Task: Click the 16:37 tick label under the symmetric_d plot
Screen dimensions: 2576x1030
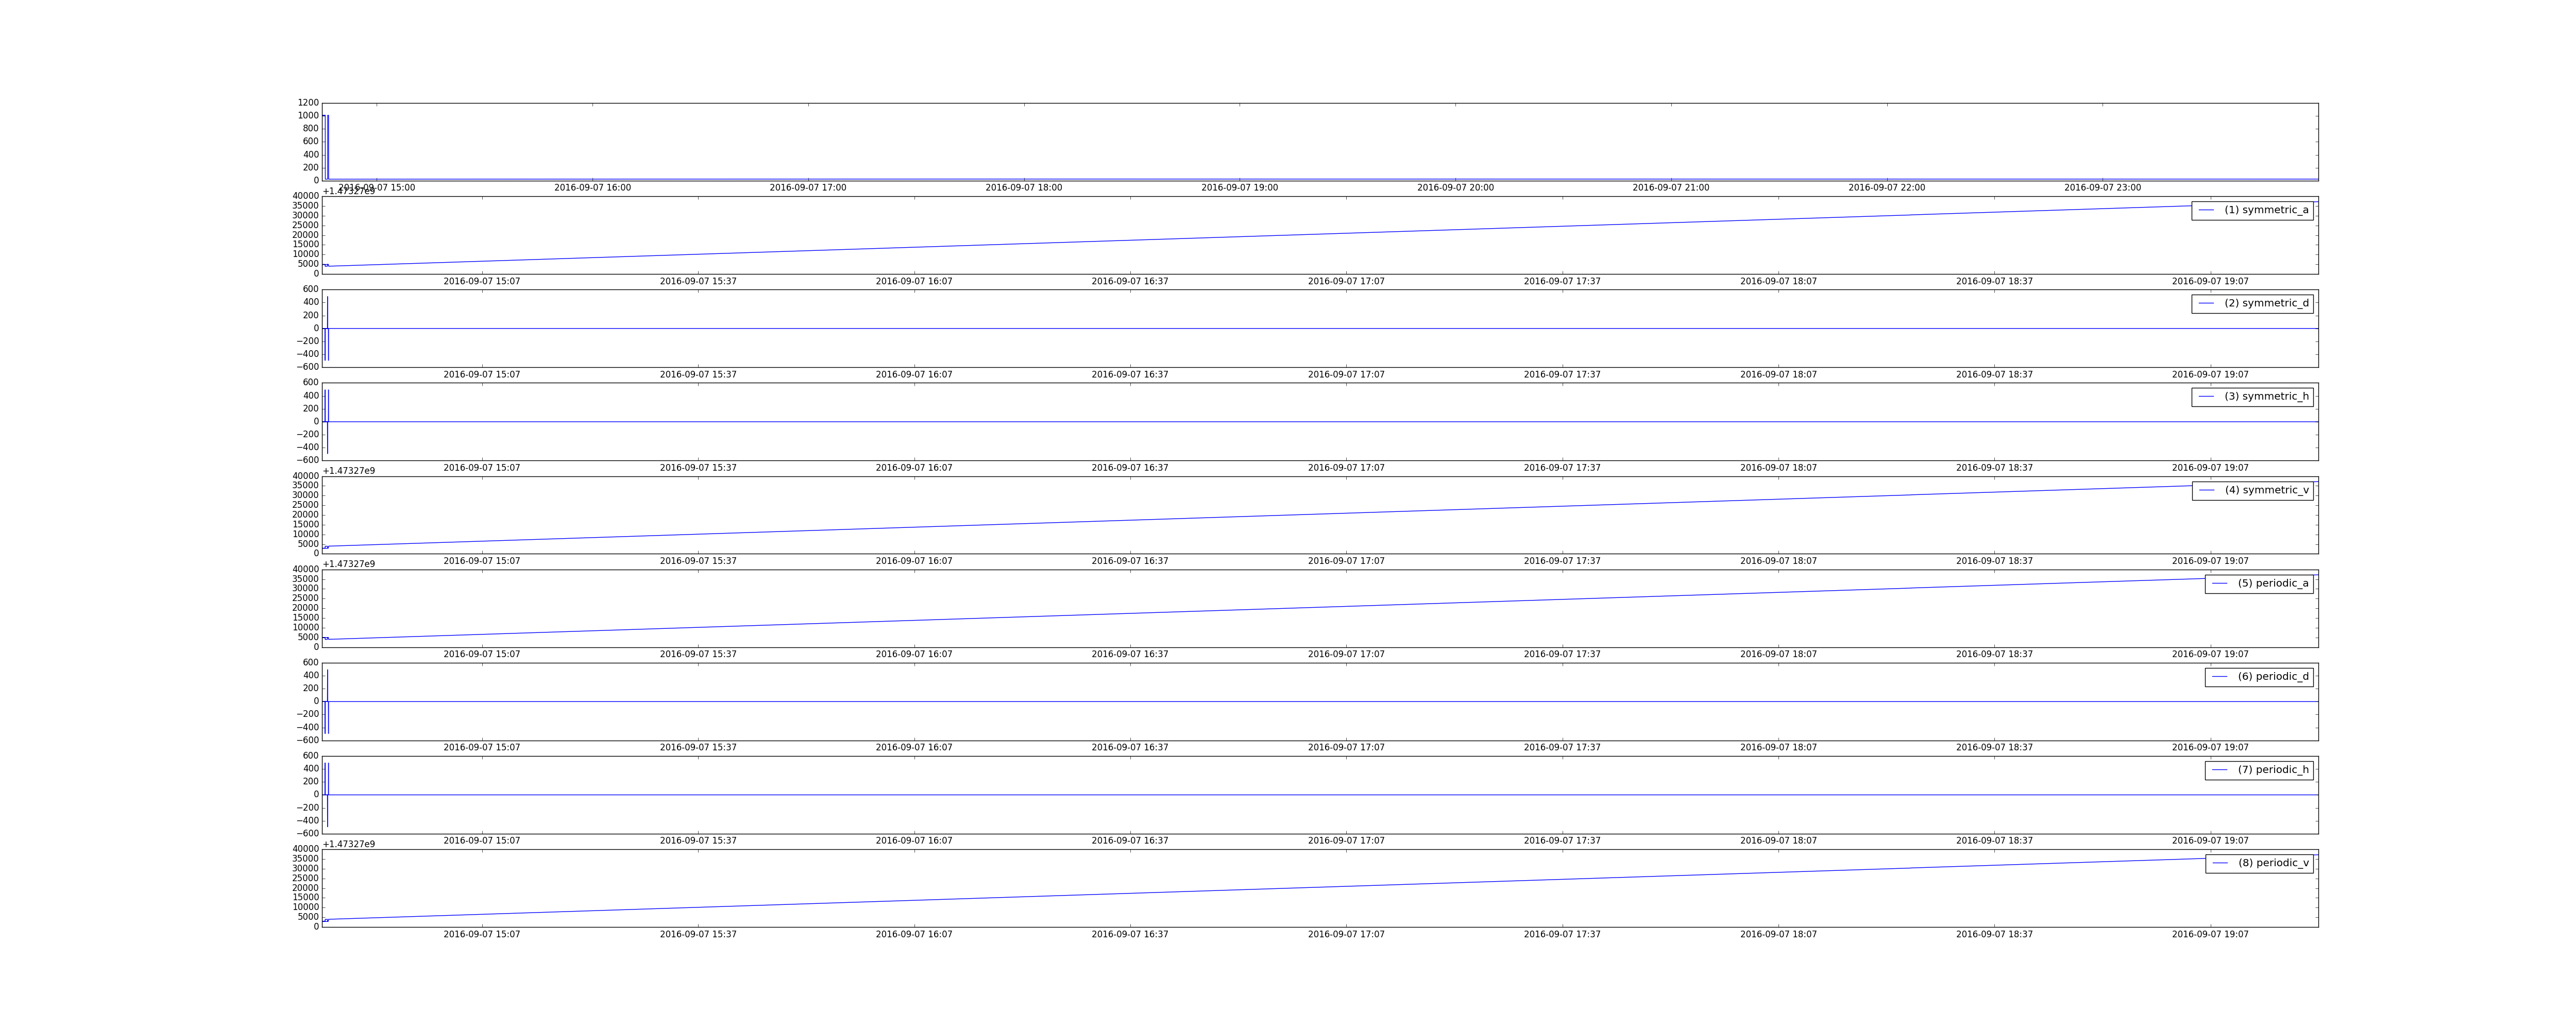Action: [1130, 375]
